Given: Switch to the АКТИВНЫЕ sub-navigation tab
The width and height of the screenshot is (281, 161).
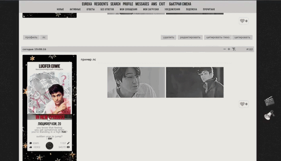Looking at the screenshot, I should pyautogui.click(x=75, y=9).
